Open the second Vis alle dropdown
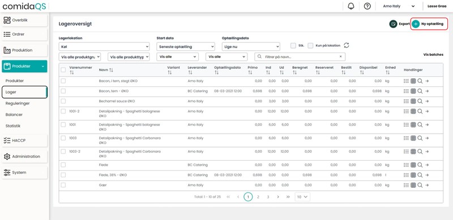 [226, 57]
